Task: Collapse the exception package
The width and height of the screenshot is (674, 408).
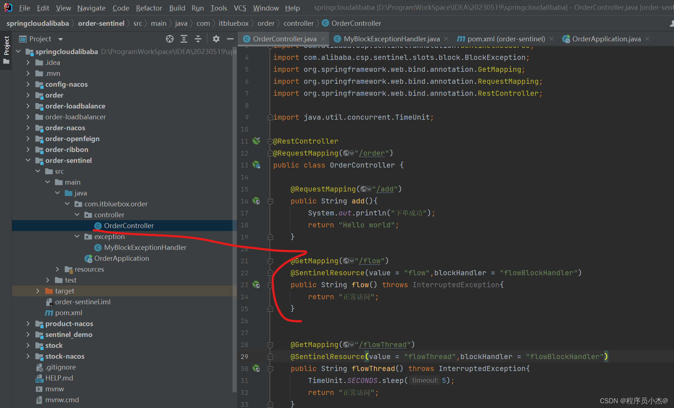Action: point(77,236)
